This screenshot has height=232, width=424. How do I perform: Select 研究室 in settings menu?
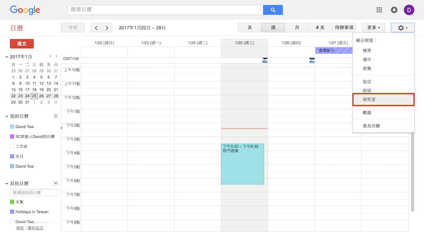383,100
